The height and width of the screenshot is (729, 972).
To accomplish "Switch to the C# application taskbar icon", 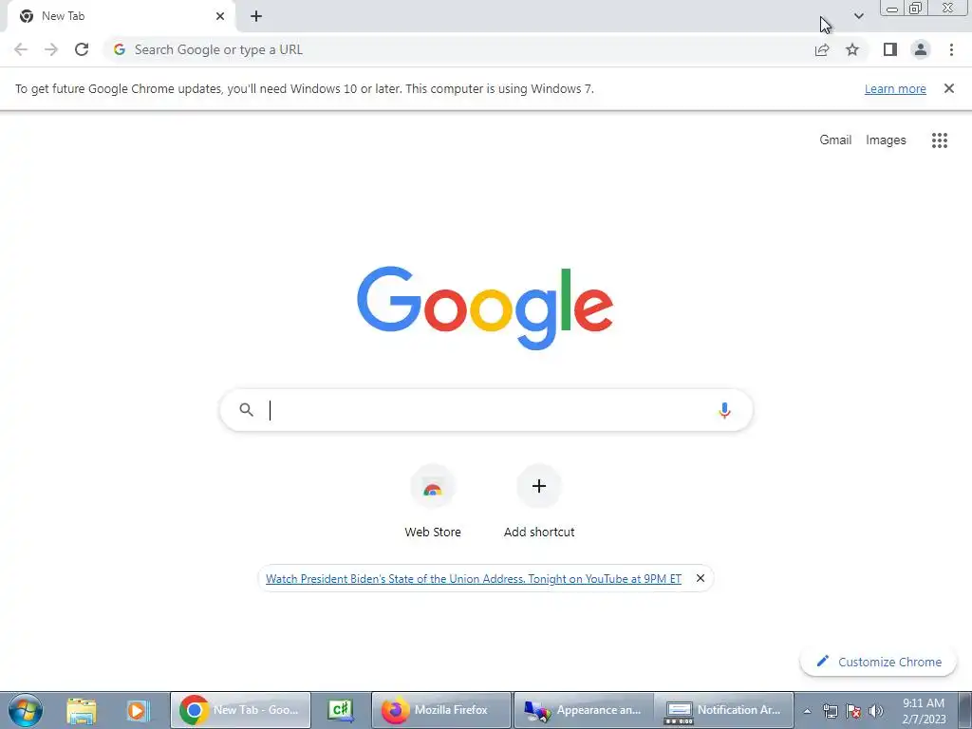I will click(x=341, y=710).
